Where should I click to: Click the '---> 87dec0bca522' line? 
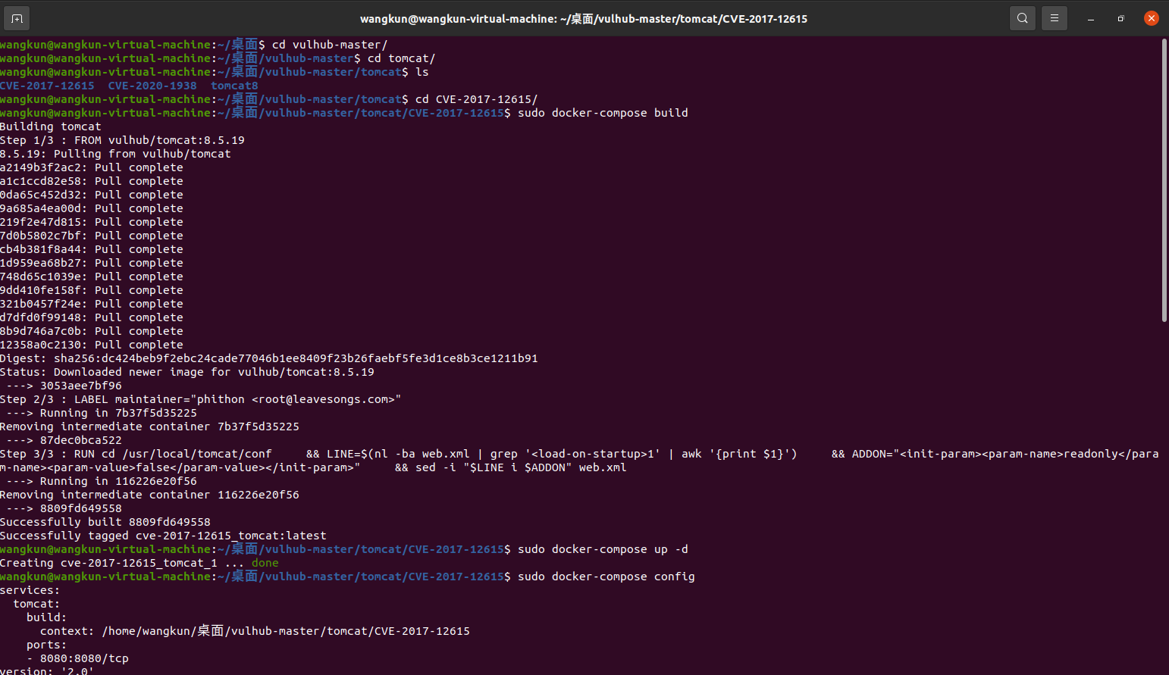pos(64,440)
